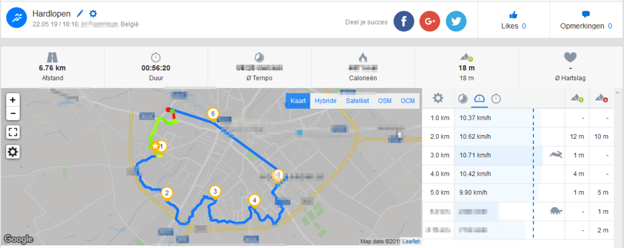Click kilometer marker 3 on the route
Viewport: 624px width, 248px height.
pyautogui.click(x=215, y=191)
